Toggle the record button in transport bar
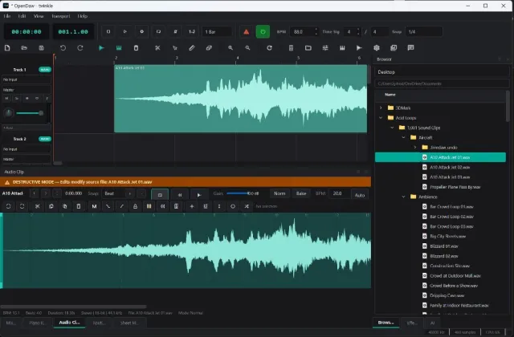514x337 pixels. pos(141,32)
